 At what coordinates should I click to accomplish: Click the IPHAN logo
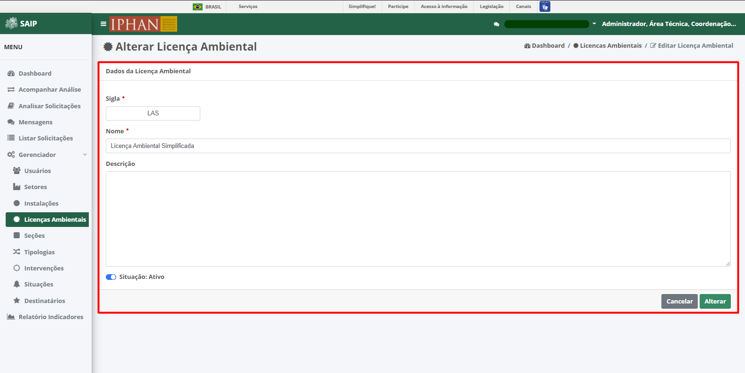pyautogui.click(x=143, y=24)
